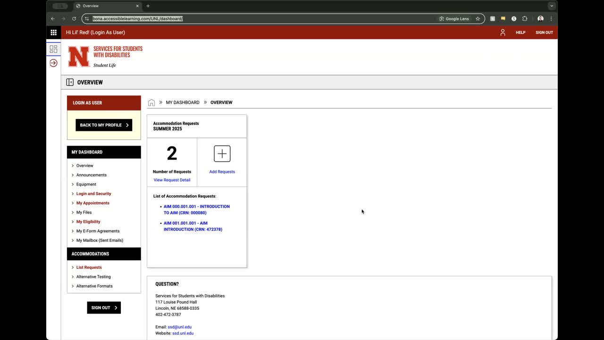Click Add Requests link text
Image resolution: width=604 pixels, height=340 pixels.
(x=222, y=172)
